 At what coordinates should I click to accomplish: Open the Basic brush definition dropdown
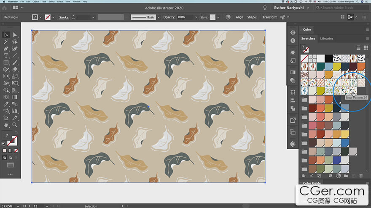click(x=159, y=17)
